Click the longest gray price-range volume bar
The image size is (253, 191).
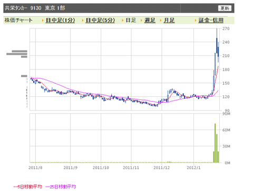17,54
